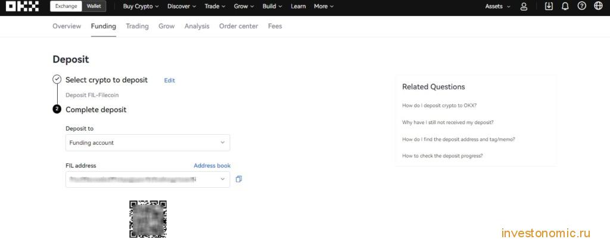Open the Grow tab under assets

click(x=167, y=26)
